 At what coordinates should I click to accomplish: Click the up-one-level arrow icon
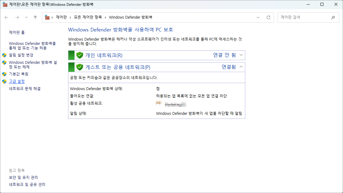click(x=35, y=17)
